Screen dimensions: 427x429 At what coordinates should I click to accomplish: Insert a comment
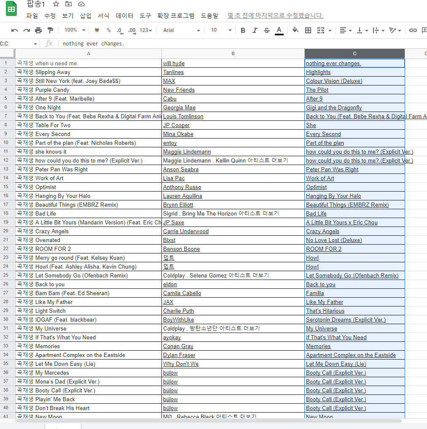point(424,30)
